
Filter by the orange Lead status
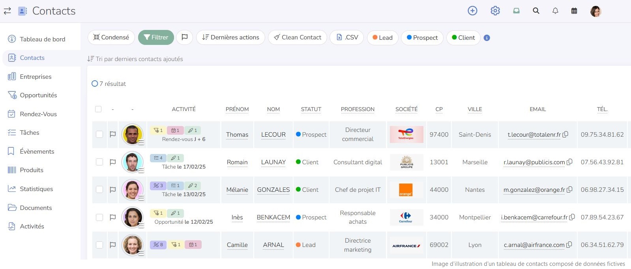tap(382, 38)
